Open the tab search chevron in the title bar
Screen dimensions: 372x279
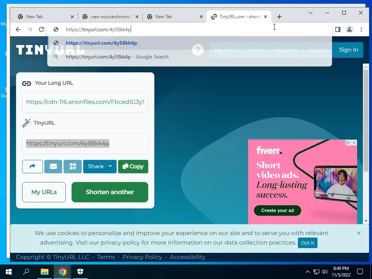coord(311,13)
